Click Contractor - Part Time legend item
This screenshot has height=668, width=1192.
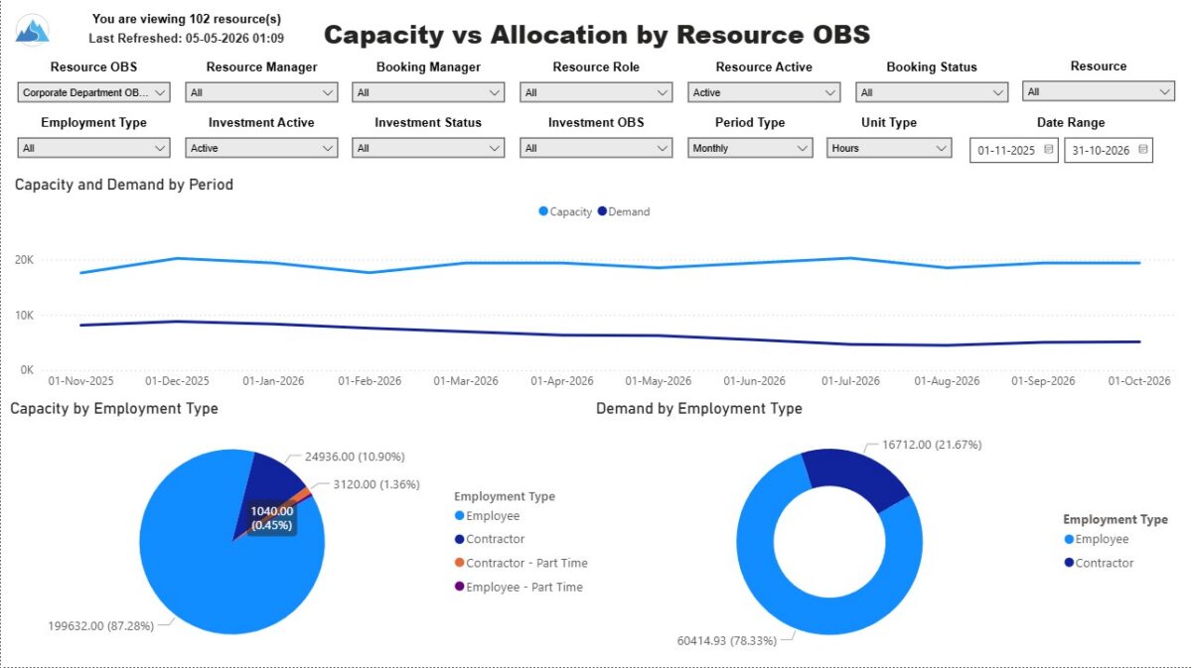[x=521, y=563]
